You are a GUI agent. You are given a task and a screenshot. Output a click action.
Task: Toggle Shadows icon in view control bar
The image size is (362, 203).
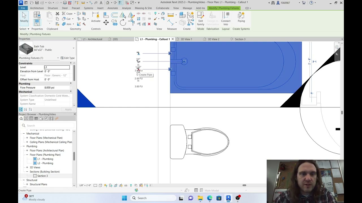pyautogui.click(x=111, y=185)
